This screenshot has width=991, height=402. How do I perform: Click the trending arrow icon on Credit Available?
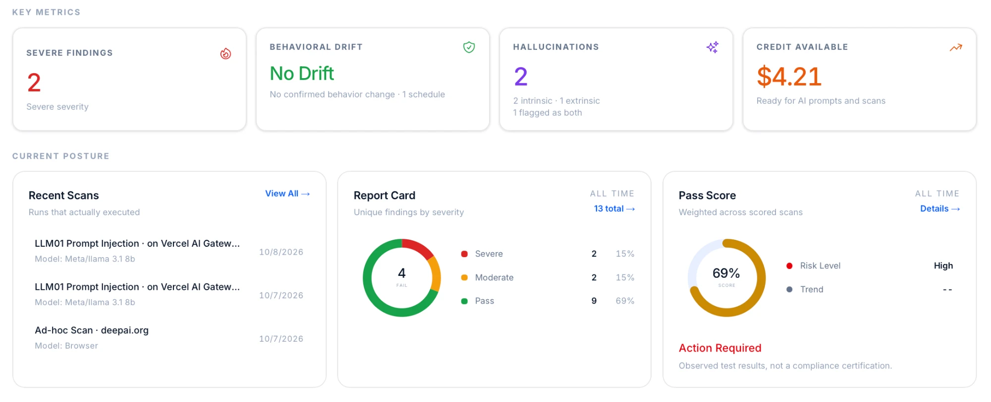click(956, 47)
